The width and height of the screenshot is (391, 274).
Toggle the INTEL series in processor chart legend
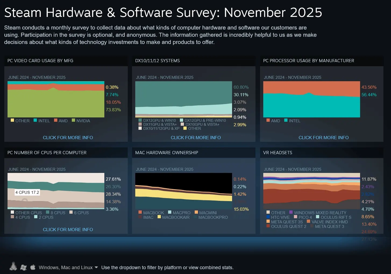292,121
